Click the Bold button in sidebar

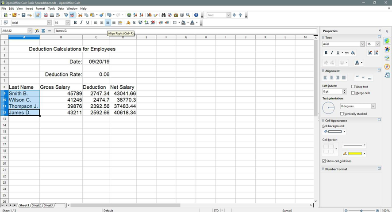326,53
